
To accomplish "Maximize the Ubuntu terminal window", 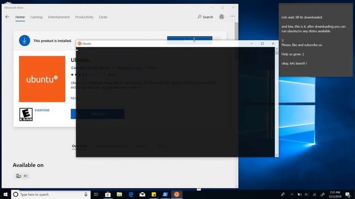I will [x=262, y=43].
